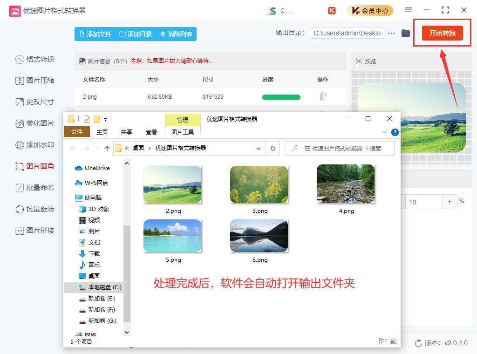Open OneDrive in the navigation pane

93,168
